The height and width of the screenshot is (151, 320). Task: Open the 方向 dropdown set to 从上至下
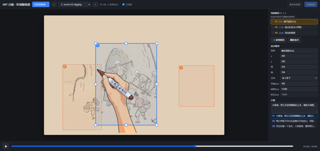[x=299, y=78]
